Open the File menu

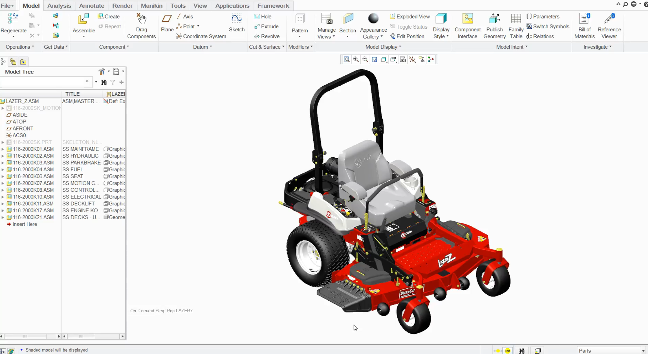pos(7,5)
